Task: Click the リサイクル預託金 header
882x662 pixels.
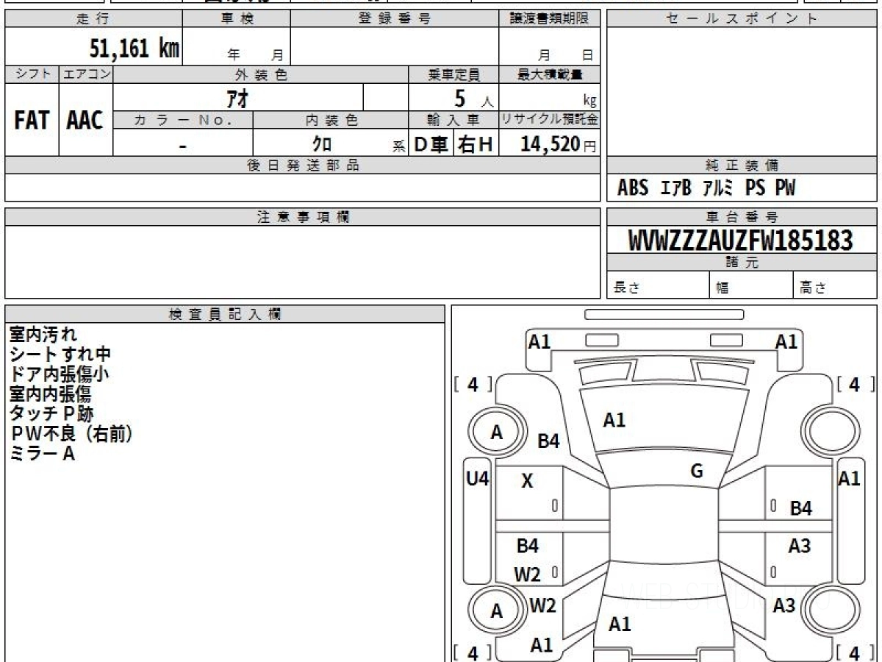Action: (x=550, y=120)
